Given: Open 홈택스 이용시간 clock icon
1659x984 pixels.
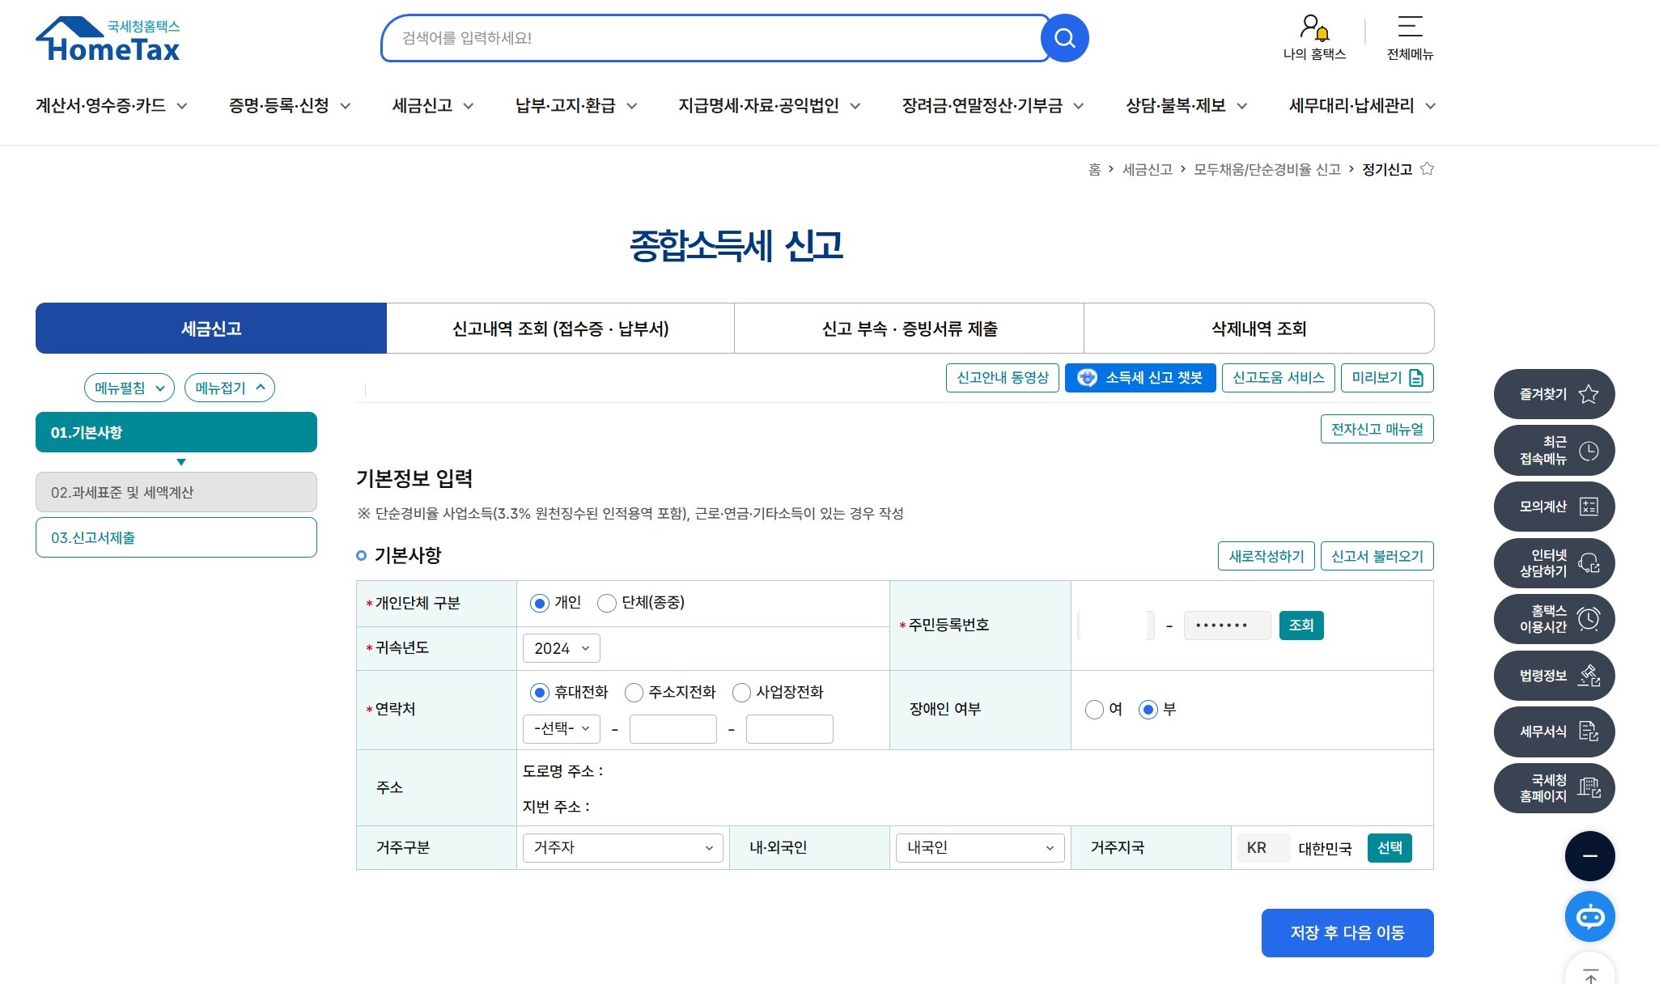Looking at the screenshot, I should coord(1589,619).
